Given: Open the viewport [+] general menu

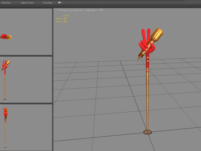Looking at the screenshot, I should [x=57, y=10].
